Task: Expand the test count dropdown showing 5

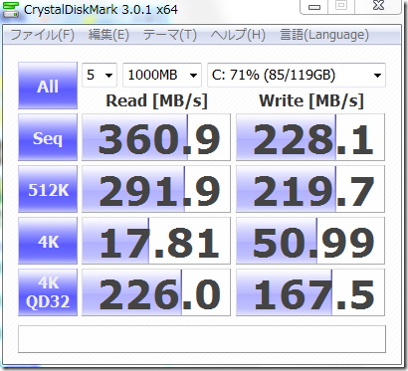Action: [100, 75]
